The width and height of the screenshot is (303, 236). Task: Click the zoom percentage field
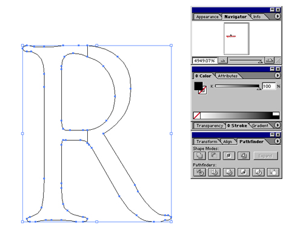tap(204, 61)
